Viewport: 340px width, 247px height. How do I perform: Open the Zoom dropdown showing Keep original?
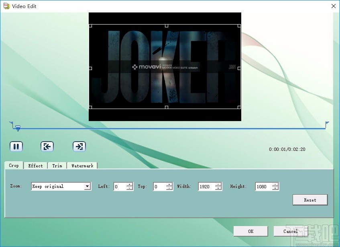pos(61,186)
